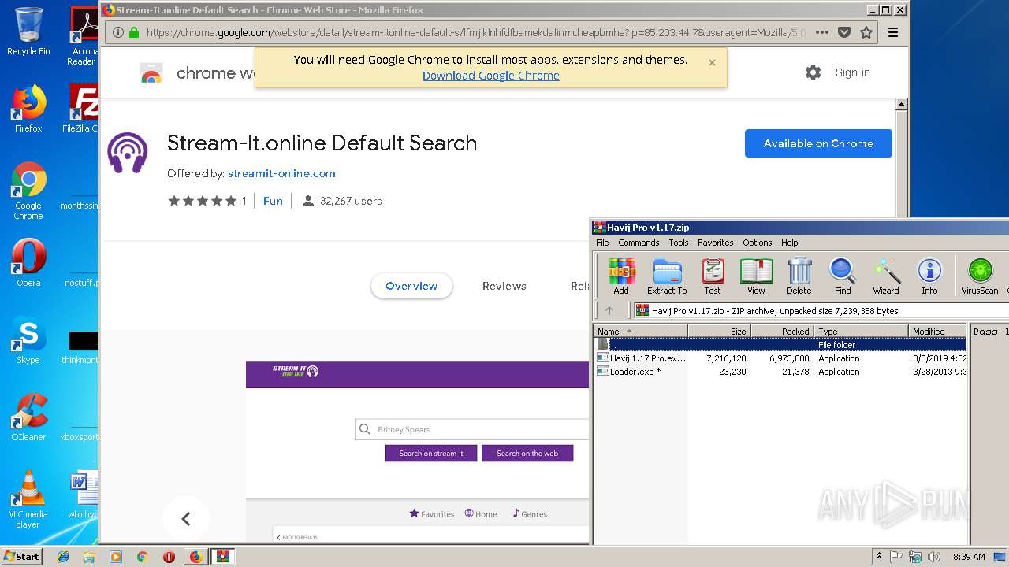Start VirusScan from WinRAR toolbar
Image resolution: width=1009 pixels, height=567 pixels.
coord(980,276)
